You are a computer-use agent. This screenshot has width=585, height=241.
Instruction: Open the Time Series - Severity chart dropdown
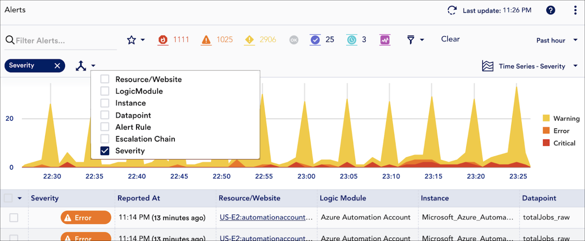pyautogui.click(x=532, y=66)
